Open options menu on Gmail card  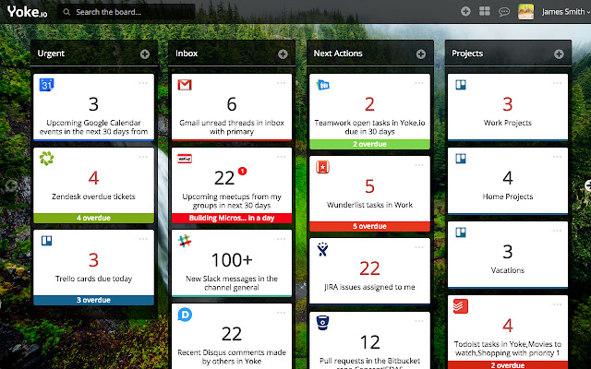click(x=281, y=83)
